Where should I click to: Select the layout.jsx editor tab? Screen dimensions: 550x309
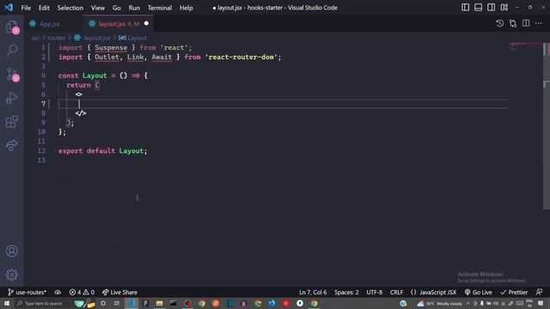click(119, 24)
